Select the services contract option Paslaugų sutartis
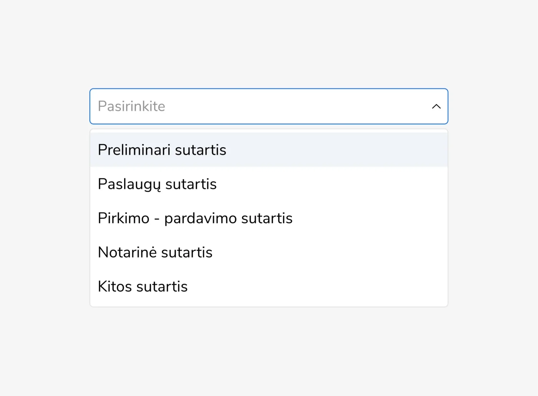538x396 pixels. 157,184
